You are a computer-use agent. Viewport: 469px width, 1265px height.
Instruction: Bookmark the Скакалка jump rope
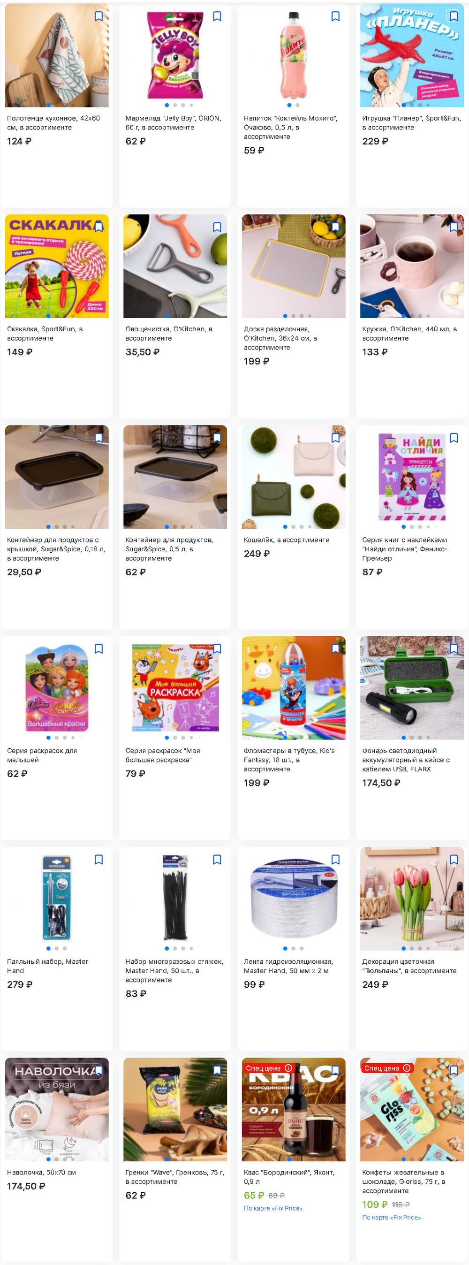98,227
